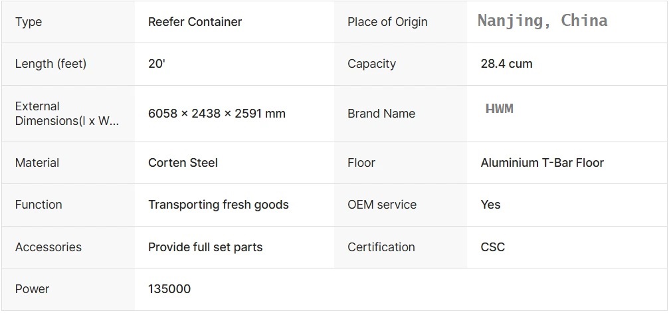Select the "Place of Origin" label
This screenshot has height=313, width=669.
pos(387,22)
